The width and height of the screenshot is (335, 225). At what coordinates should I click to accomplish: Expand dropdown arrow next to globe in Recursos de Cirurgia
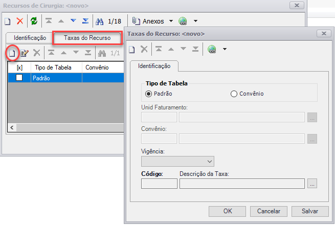pos(195,21)
